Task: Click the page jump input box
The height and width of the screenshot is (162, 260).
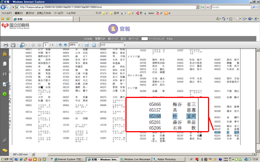Action: coord(144,38)
